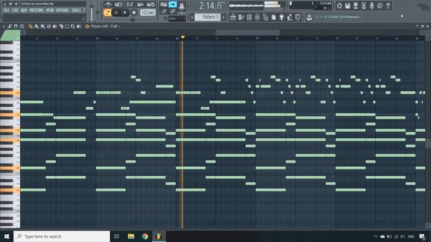Screen dimensions: 431x242
Task: Render the project as audio file
Action: (x=356, y=6)
